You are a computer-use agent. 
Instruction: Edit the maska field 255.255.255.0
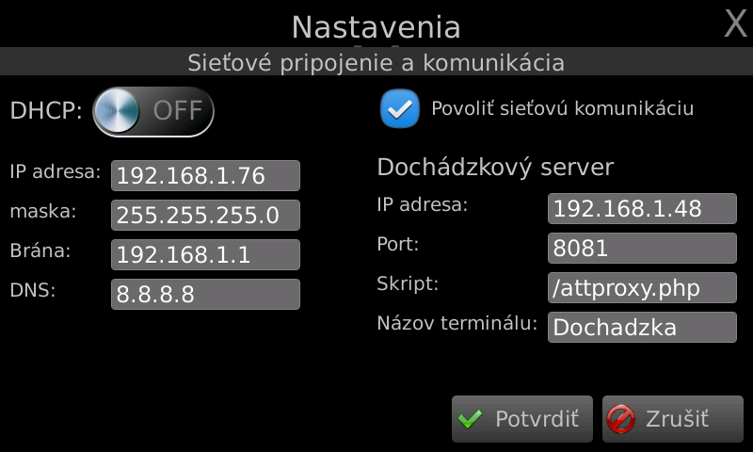coord(205,215)
